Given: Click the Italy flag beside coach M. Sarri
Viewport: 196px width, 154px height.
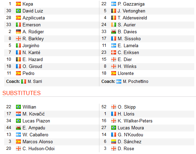Looking at the screenshot, I should click(24, 82).
